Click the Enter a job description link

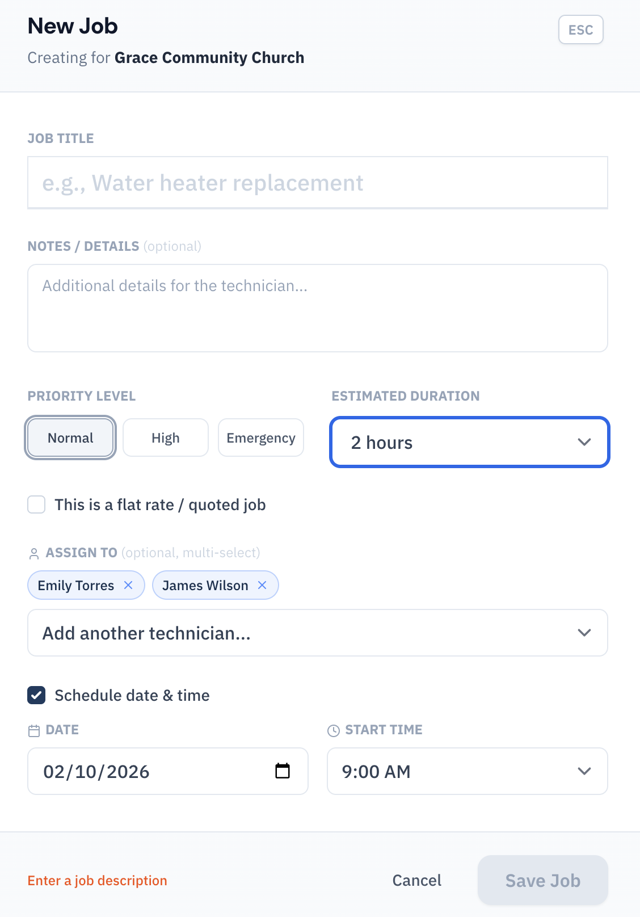point(97,880)
